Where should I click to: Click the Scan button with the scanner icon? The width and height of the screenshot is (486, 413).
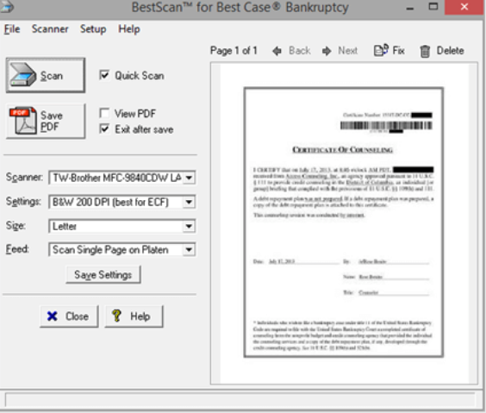coord(46,75)
